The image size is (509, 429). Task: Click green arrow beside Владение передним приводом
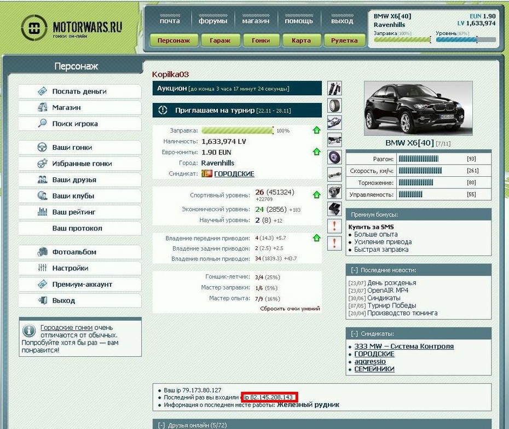pyautogui.click(x=317, y=238)
